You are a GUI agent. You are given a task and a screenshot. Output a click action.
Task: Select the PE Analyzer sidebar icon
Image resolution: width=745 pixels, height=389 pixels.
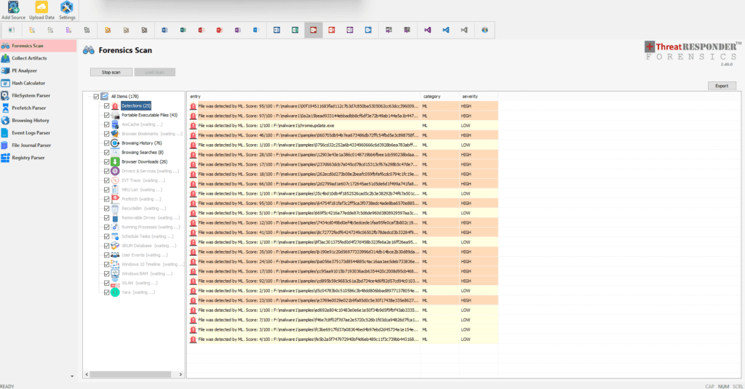(5, 71)
